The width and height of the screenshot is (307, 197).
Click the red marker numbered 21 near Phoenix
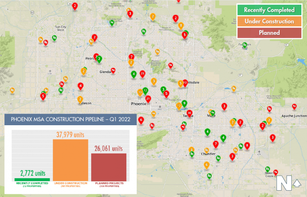point(148,98)
